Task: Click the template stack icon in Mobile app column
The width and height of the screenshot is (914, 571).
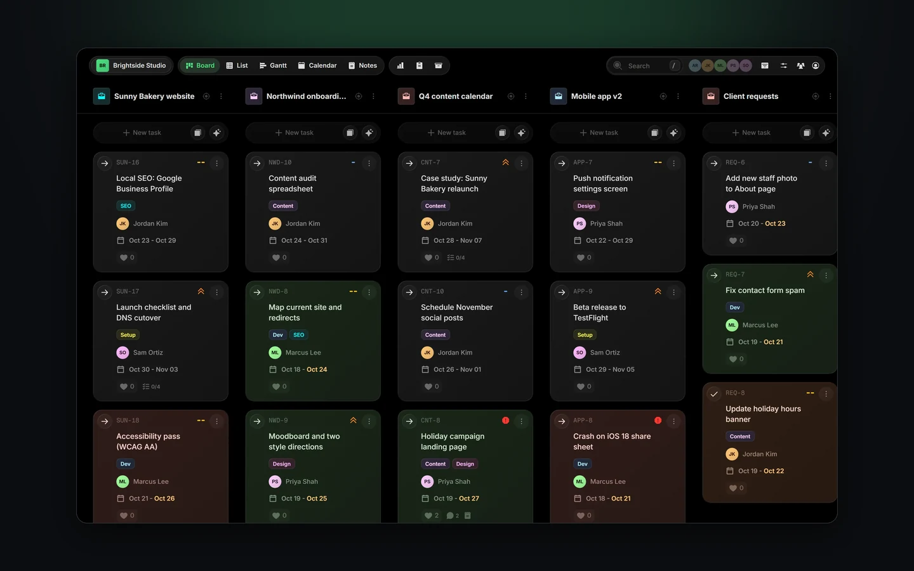Action: tap(654, 133)
